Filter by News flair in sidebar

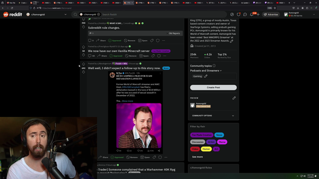(219, 135)
